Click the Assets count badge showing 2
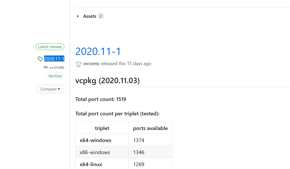The image size is (290, 169). click(x=101, y=16)
